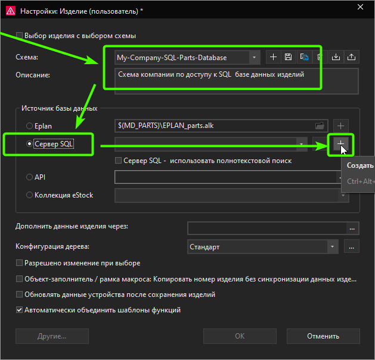This screenshot has width=375, height=360.
Task: Toggle Обновлять данные устройства checkbox
Action: (x=19, y=295)
